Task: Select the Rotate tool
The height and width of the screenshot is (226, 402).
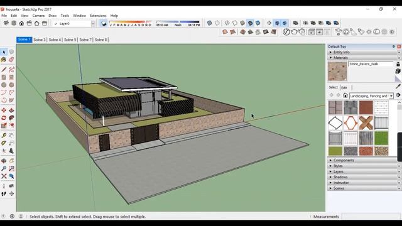Action: [x=4, y=118]
